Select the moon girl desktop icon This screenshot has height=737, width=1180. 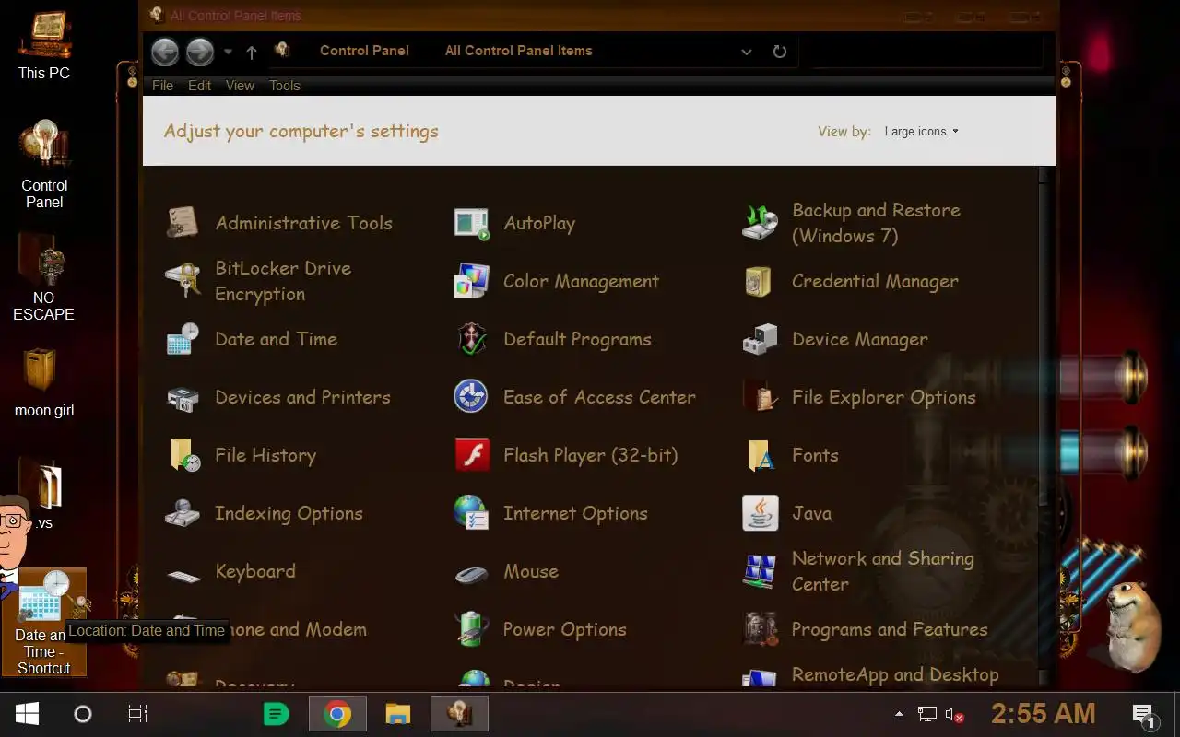pyautogui.click(x=44, y=382)
